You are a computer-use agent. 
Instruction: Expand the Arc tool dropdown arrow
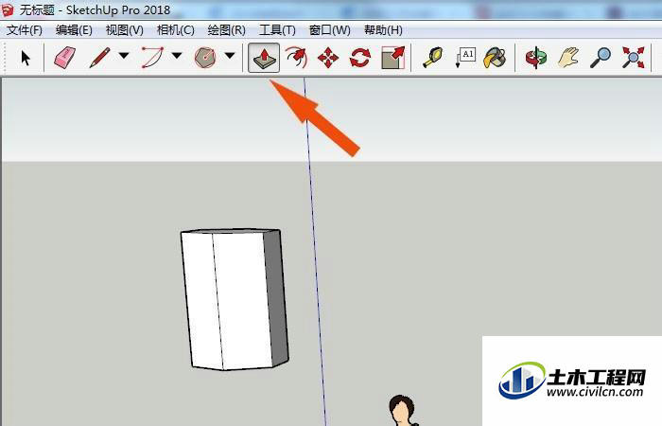(x=177, y=55)
